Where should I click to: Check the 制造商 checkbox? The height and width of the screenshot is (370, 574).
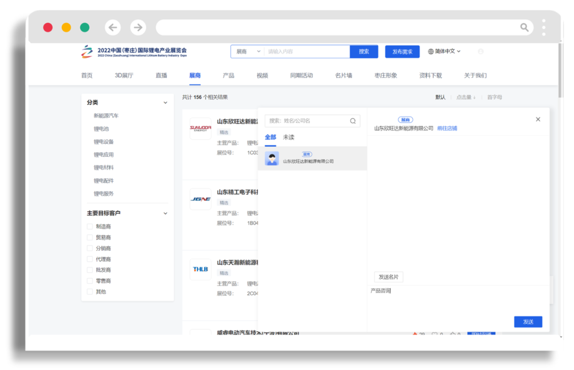pos(90,226)
